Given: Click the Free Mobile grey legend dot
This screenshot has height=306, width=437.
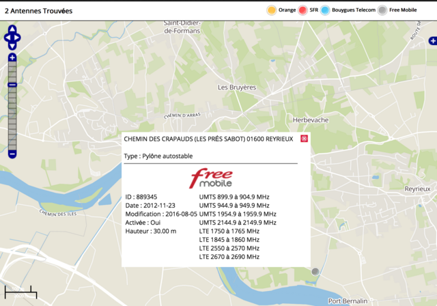Looking at the screenshot, I should pyautogui.click(x=382, y=10).
